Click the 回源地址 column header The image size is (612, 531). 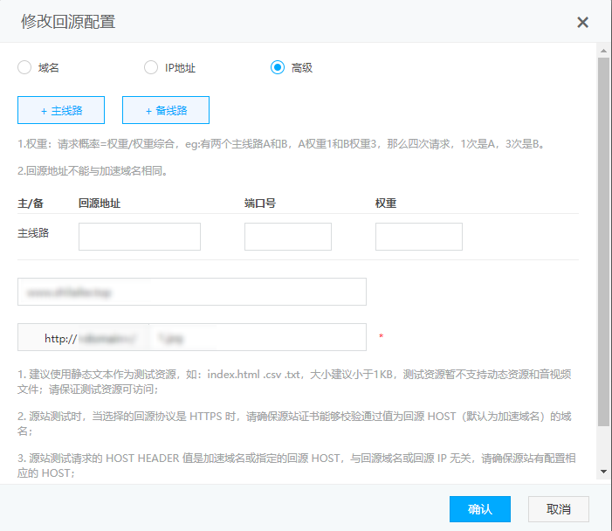tap(100, 203)
